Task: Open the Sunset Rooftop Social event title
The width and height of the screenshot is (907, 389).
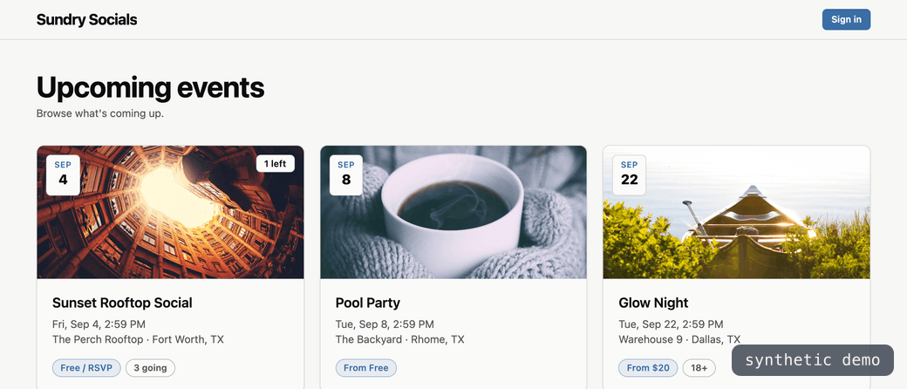Action: pyautogui.click(x=122, y=303)
